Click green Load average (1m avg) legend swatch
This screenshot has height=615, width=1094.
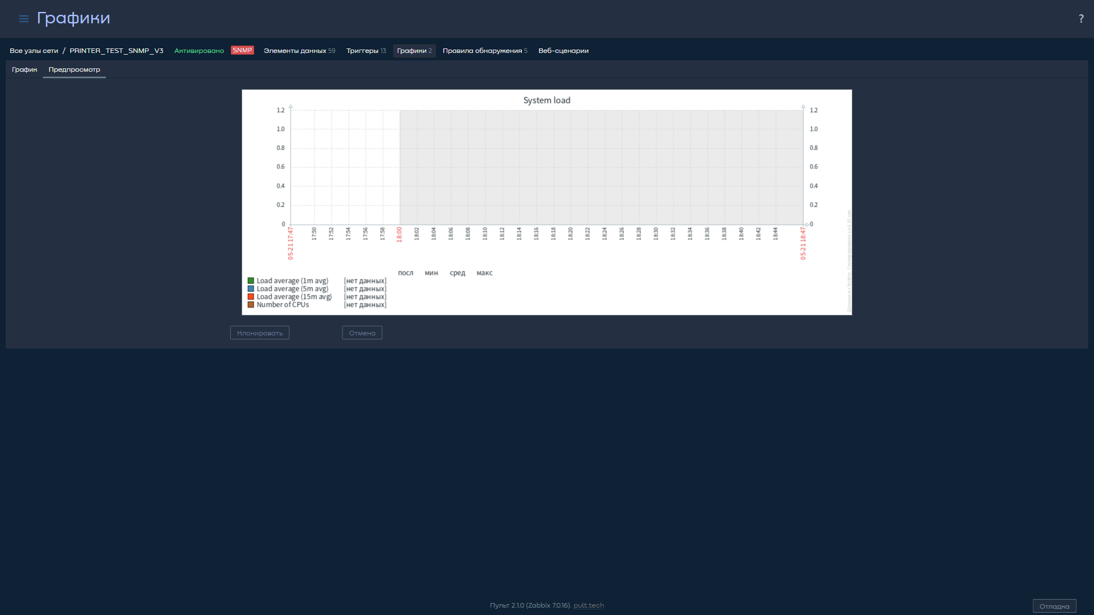[x=251, y=281]
